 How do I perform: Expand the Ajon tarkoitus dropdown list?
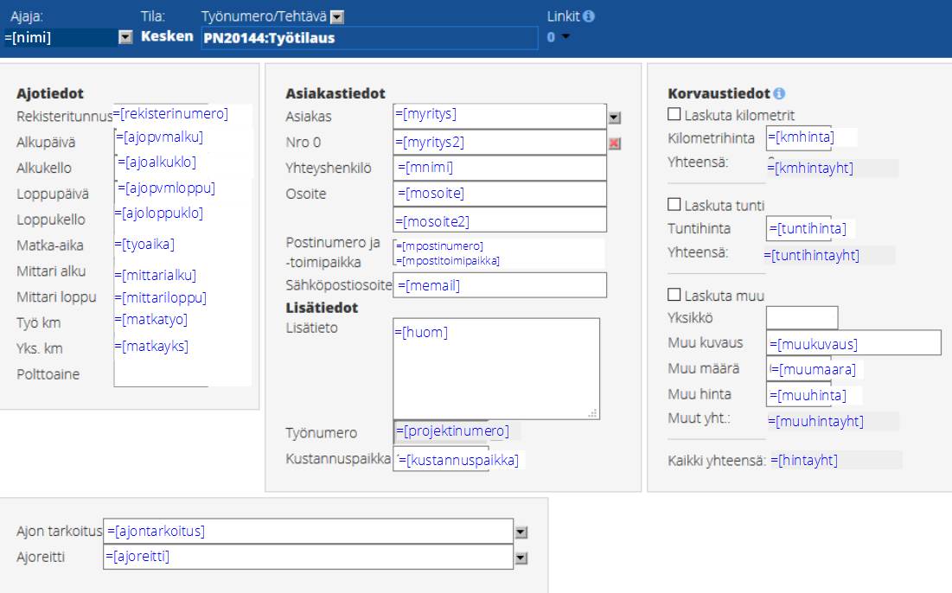(521, 532)
